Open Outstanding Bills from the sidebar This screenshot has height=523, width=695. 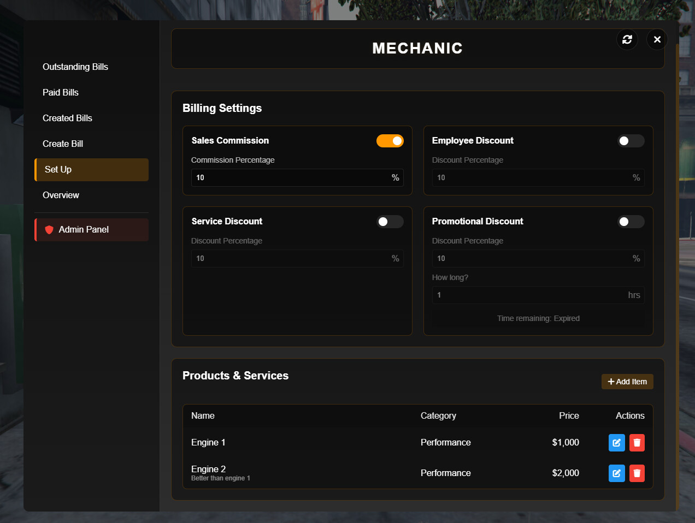pos(75,67)
